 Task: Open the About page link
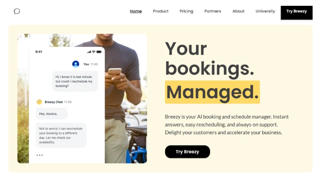click(238, 11)
